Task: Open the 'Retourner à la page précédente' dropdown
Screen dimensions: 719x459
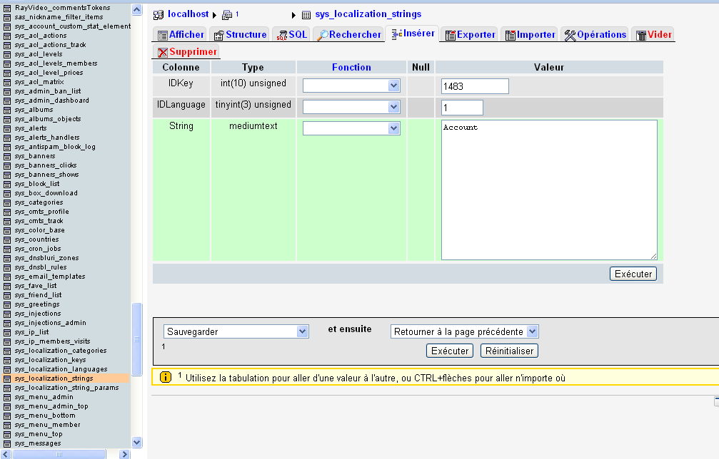Action: pyautogui.click(x=464, y=331)
